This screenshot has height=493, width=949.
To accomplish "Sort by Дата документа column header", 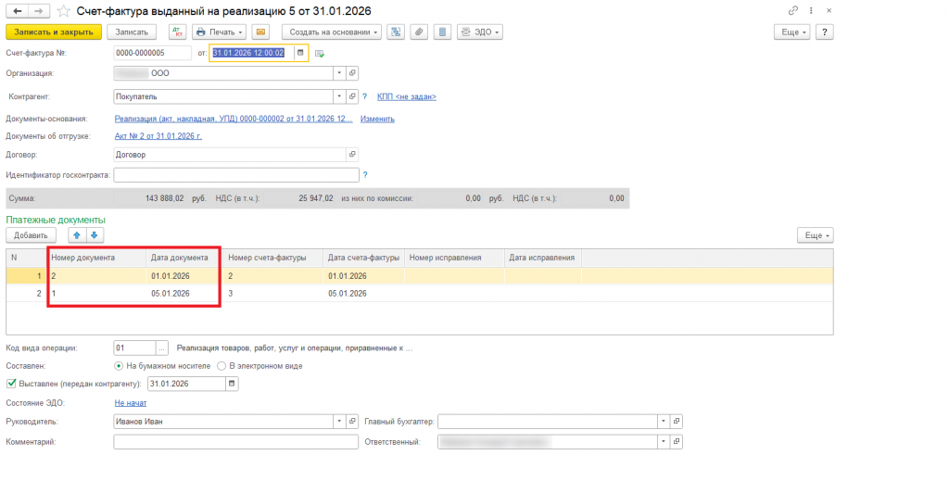I will pos(184,258).
